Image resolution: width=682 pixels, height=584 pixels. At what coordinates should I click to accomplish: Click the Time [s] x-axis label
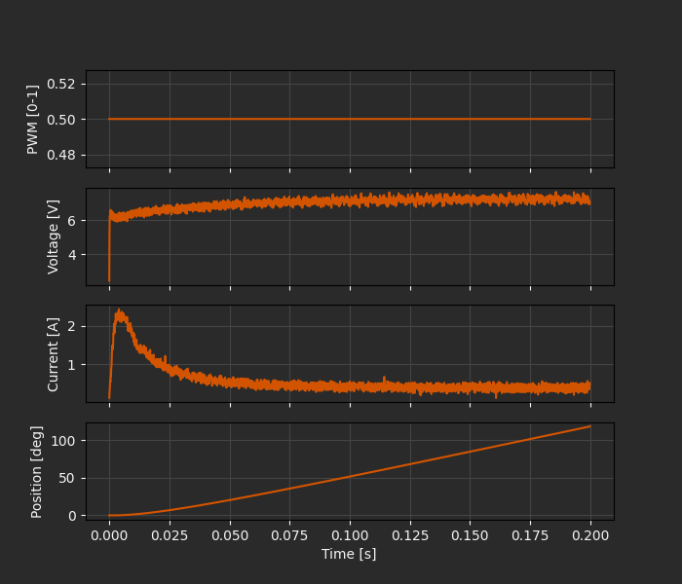point(349,554)
